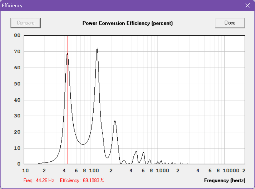Click the 100 label on the frequency axis
The image size is (255, 189).
(94, 170)
